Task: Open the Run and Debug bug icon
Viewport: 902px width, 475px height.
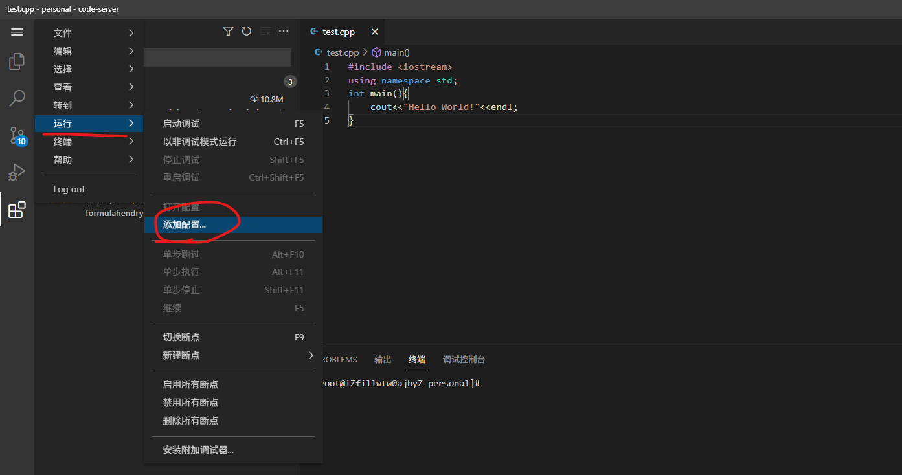Action: [x=17, y=173]
